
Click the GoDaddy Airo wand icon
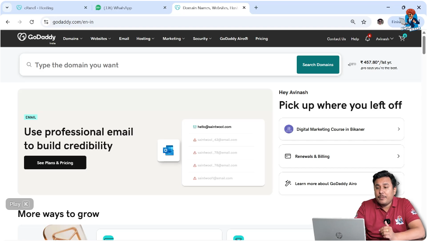[288, 183]
